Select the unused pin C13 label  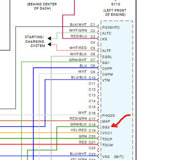[92, 95]
